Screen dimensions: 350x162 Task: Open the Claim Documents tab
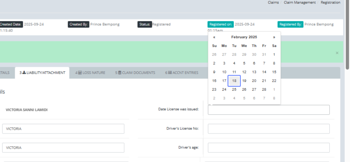135,73
